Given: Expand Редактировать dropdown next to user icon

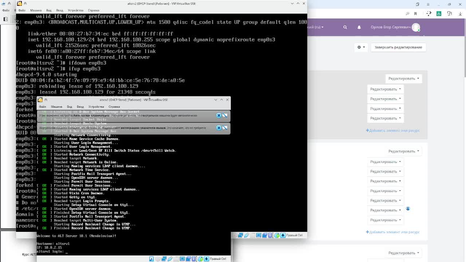Looking at the screenshot, I should (385, 210).
